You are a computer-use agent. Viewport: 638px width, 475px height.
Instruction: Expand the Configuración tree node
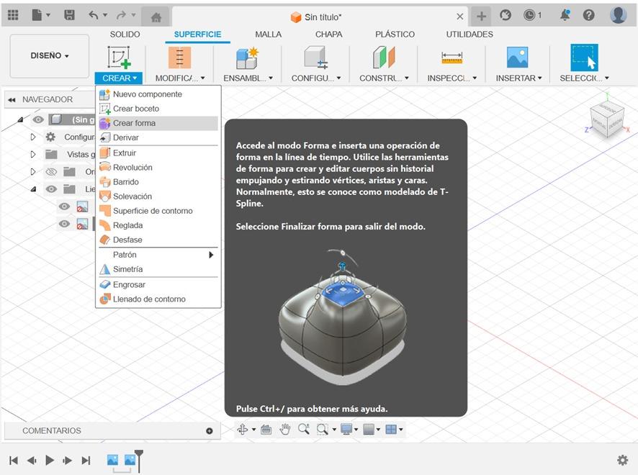pyautogui.click(x=33, y=137)
